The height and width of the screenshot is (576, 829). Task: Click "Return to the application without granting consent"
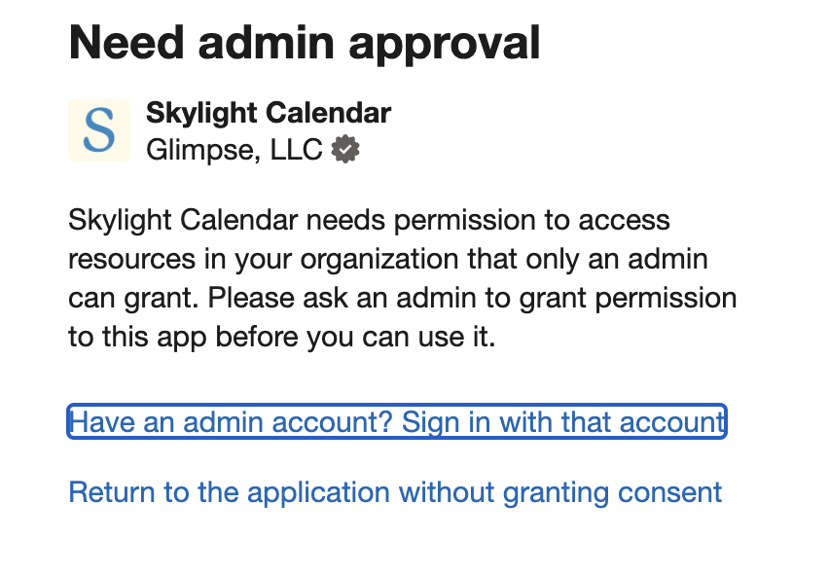[394, 492]
